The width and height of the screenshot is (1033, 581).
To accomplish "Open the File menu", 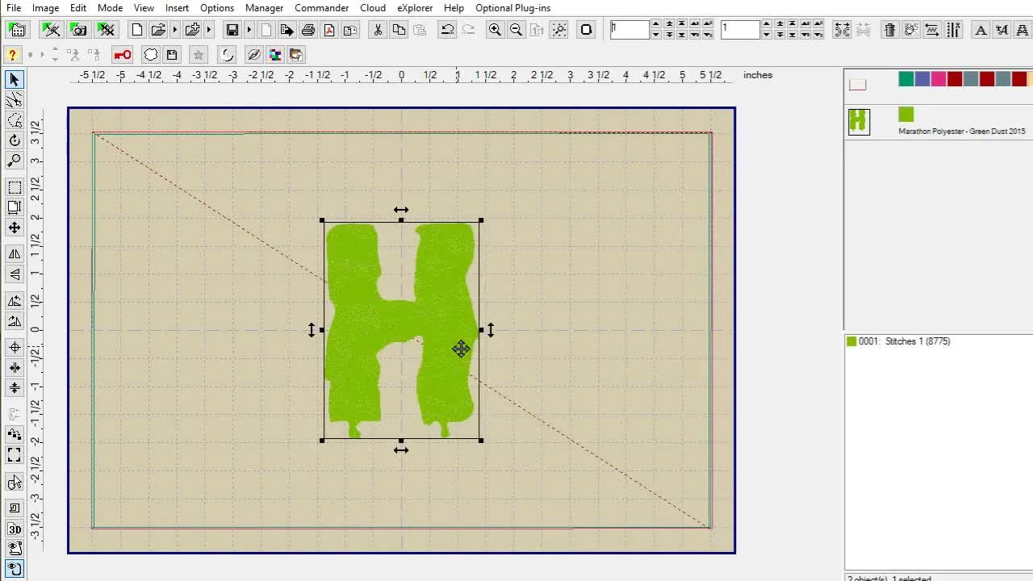I will [14, 7].
